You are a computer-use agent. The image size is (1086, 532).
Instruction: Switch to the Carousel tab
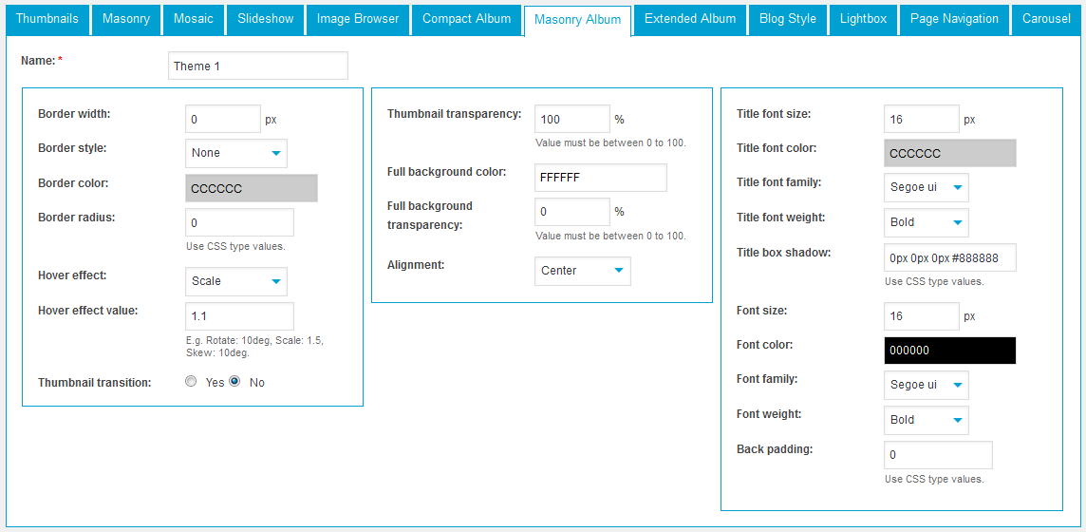[1046, 19]
